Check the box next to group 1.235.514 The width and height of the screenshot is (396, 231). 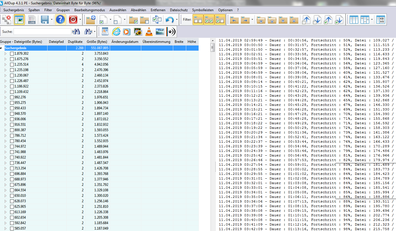coord(12,64)
